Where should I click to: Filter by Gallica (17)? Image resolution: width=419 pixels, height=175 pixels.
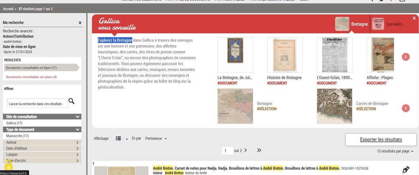(14, 123)
